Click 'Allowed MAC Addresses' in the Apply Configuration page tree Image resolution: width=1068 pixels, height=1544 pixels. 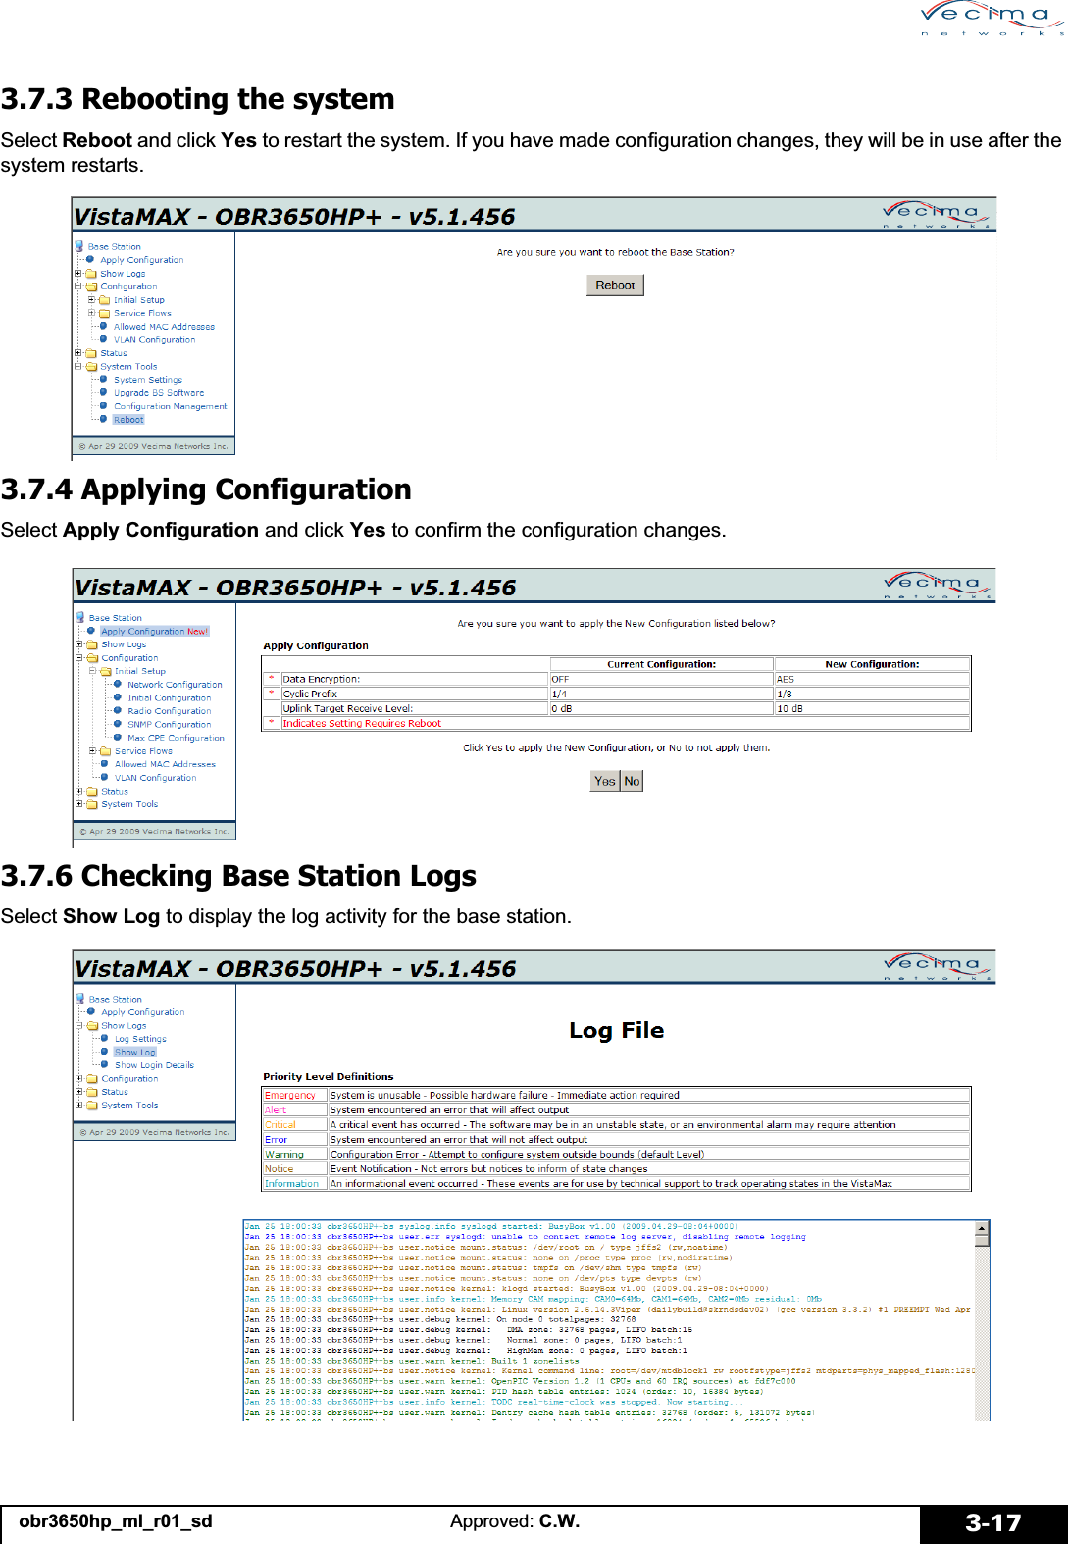pos(165,764)
